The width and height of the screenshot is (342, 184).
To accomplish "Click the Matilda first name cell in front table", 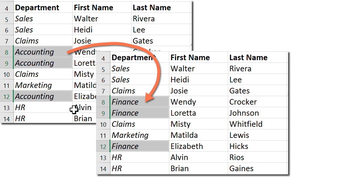I will tap(184, 135).
